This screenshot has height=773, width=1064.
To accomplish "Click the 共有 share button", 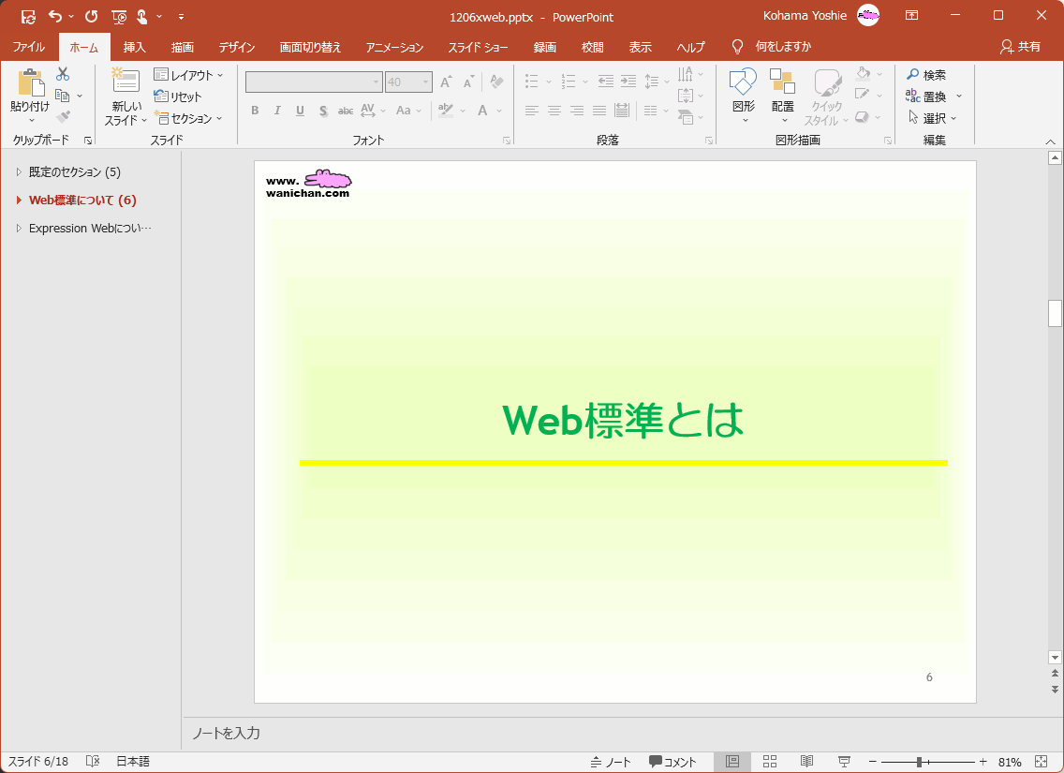I will coord(1020,47).
